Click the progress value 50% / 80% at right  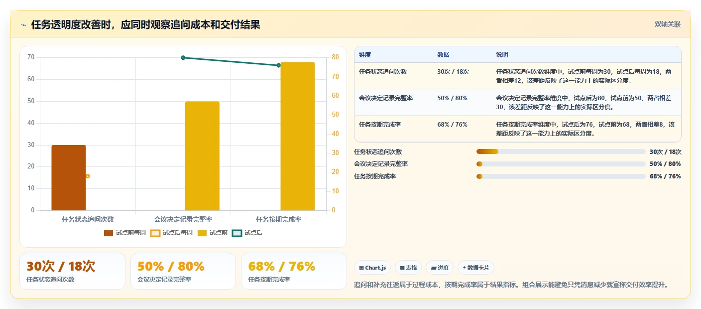(x=666, y=164)
